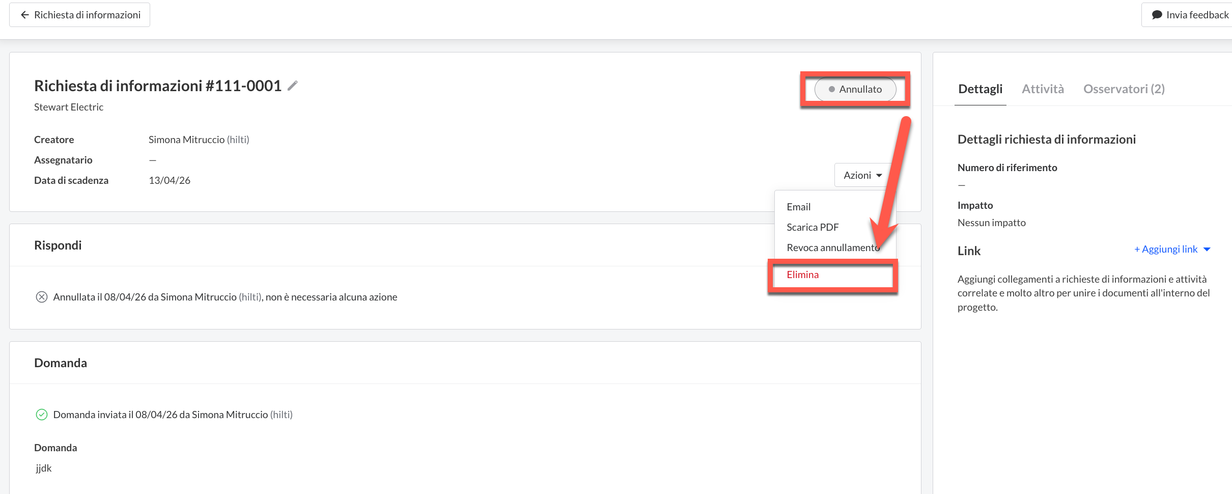Image resolution: width=1232 pixels, height=494 pixels.
Task: Click the back arrow icon
Action: 24,15
